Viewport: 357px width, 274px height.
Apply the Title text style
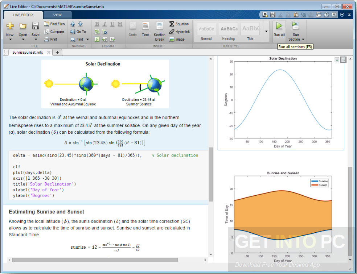pos(250,32)
